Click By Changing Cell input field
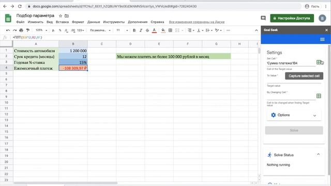The image size is (331, 186). [x=291, y=97]
